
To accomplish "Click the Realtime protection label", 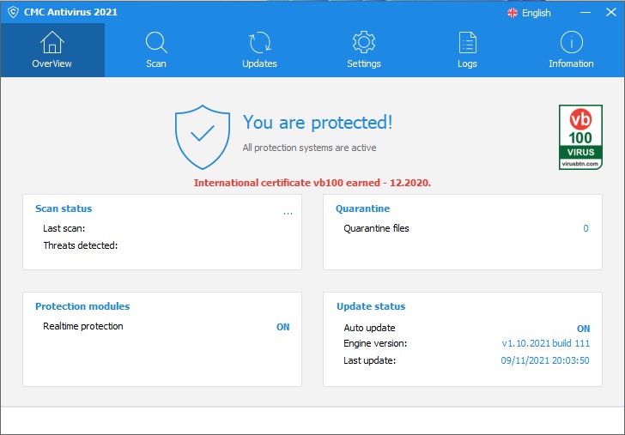I will (x=83, y=326).
